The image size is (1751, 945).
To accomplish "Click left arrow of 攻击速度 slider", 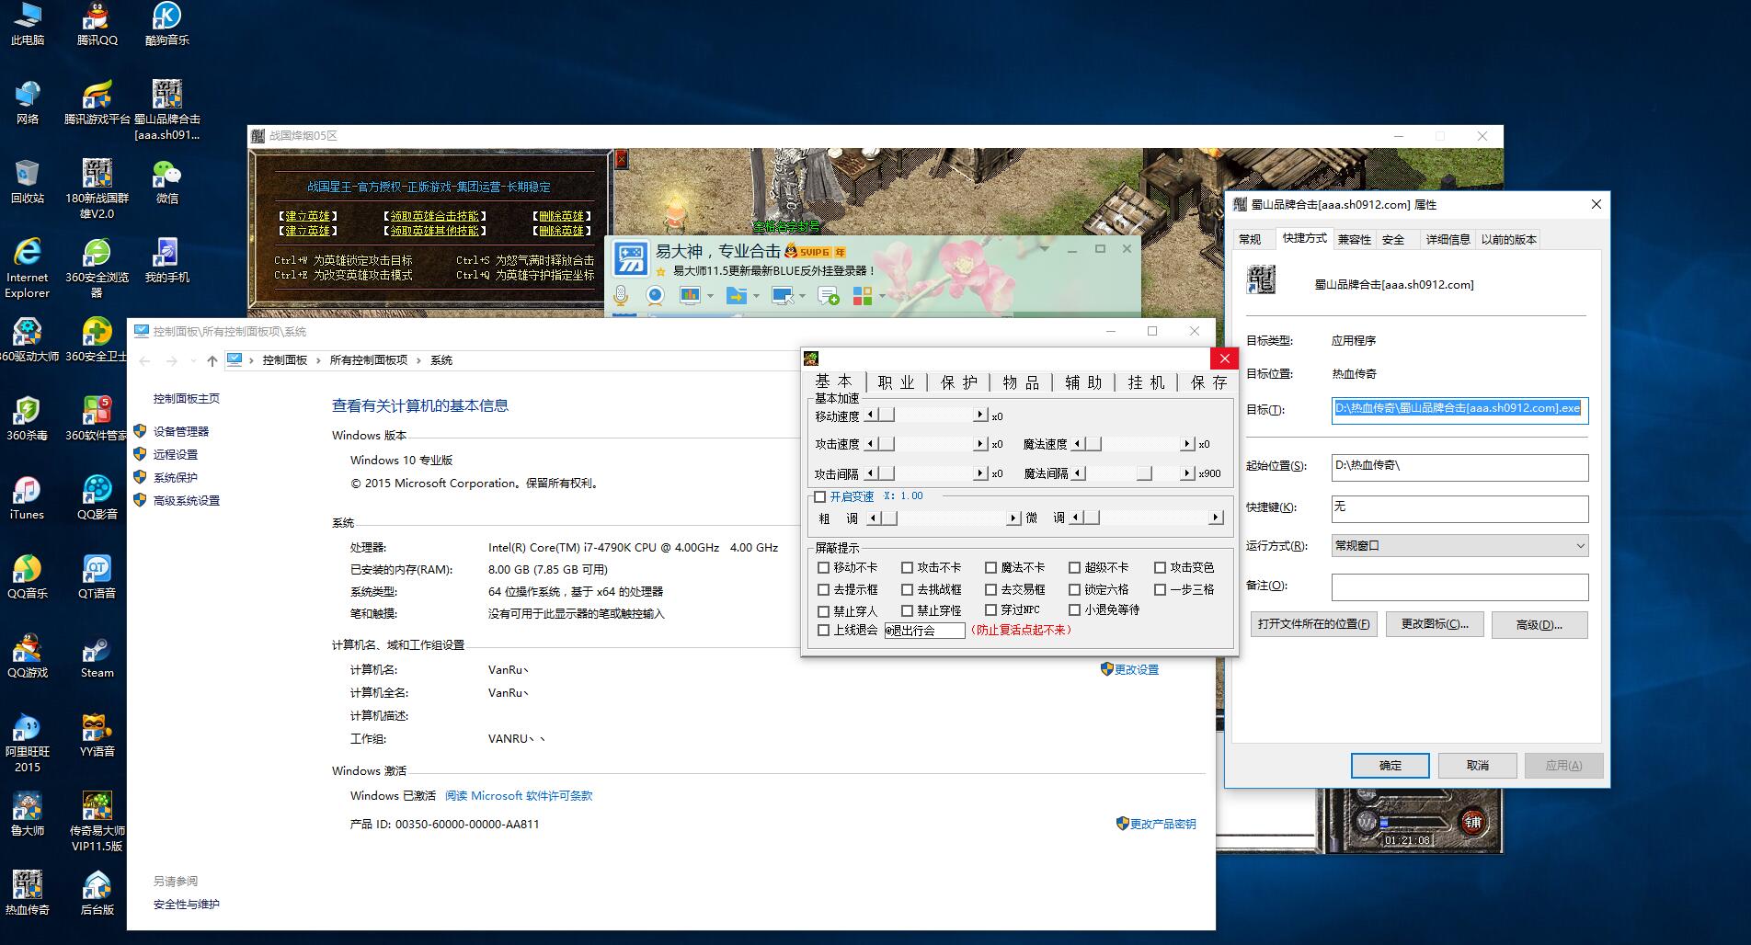I will [871, 444].
